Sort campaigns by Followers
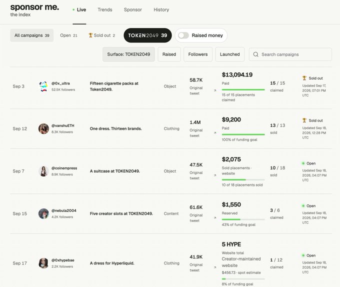This screenshot has width=340, height=287. point(198,54)
